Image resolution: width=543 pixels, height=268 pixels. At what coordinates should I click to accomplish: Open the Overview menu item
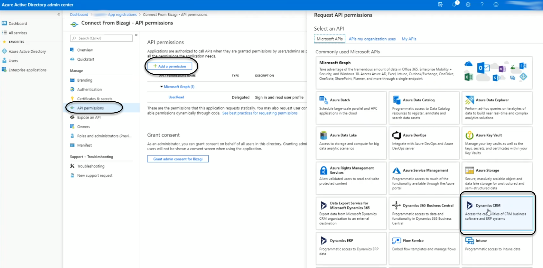coord(85,50)
